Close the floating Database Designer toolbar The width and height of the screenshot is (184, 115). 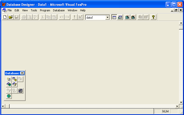click(22, 73)
